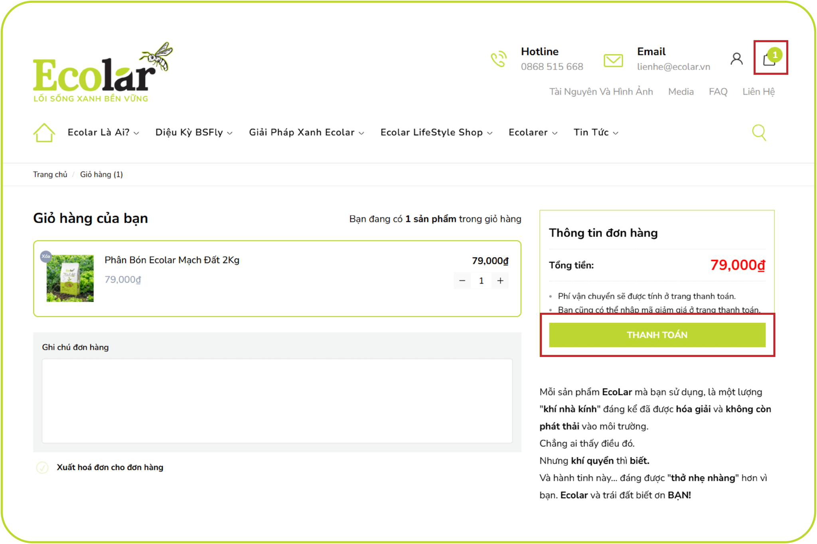Decrease product quantity with minus
This screenshot has height=544, width=817.
point(462,281)
